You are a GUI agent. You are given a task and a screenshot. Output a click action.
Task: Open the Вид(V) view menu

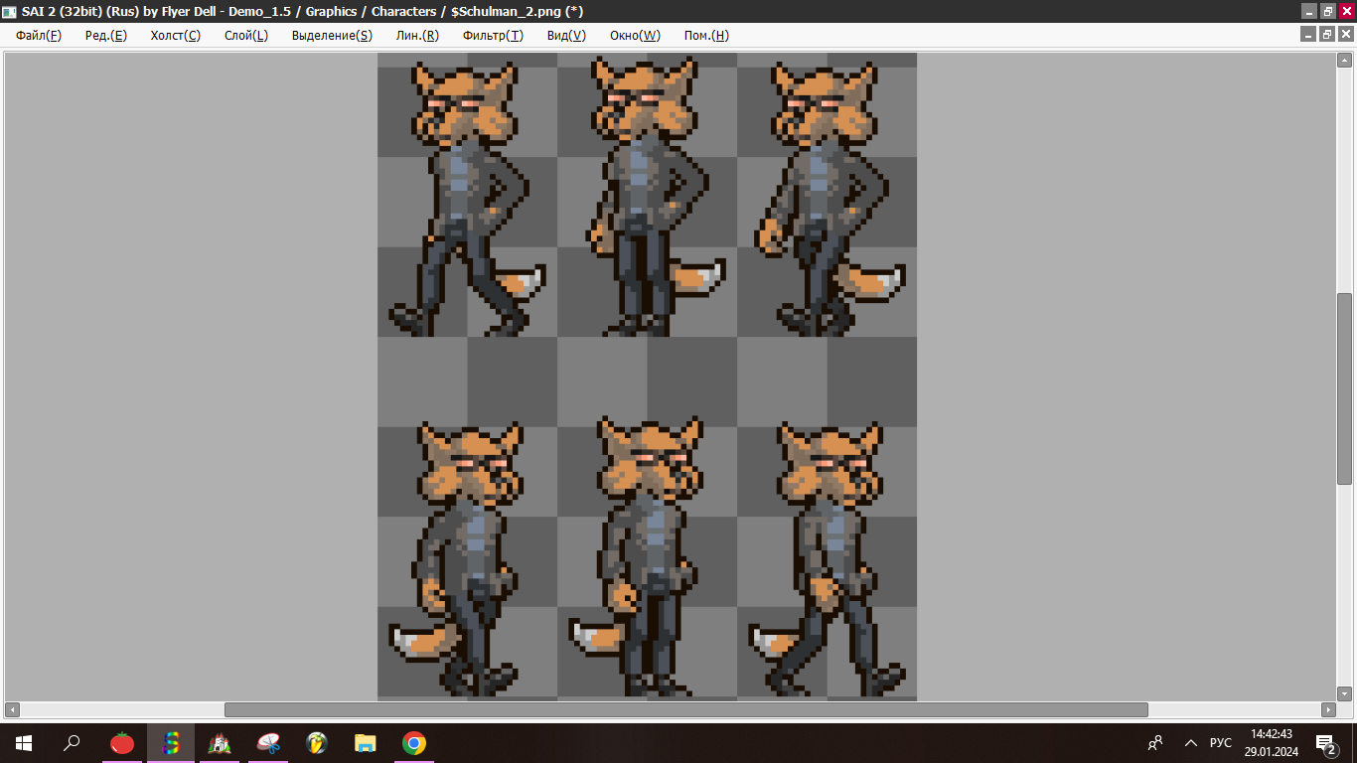[566, 35]
